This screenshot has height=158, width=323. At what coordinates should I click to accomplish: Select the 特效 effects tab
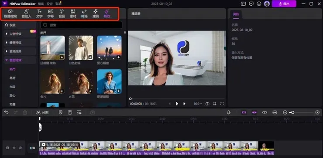(x=107, y=14)
